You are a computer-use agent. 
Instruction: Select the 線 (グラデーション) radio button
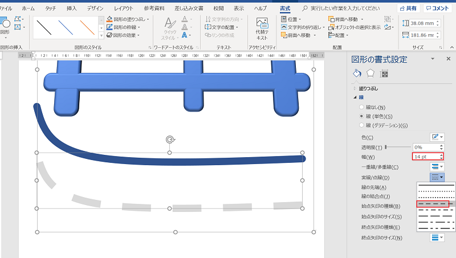click(361, 125)
